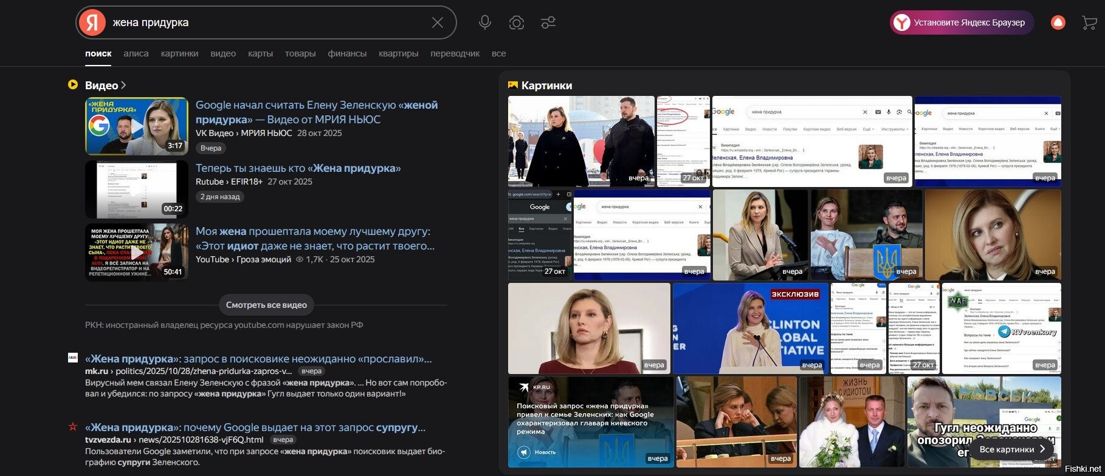
Task: Expand the Видео section chevron
Action: tap(123, 86)
